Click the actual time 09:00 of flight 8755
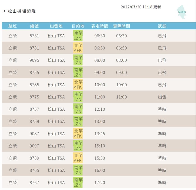 [122, 72]
